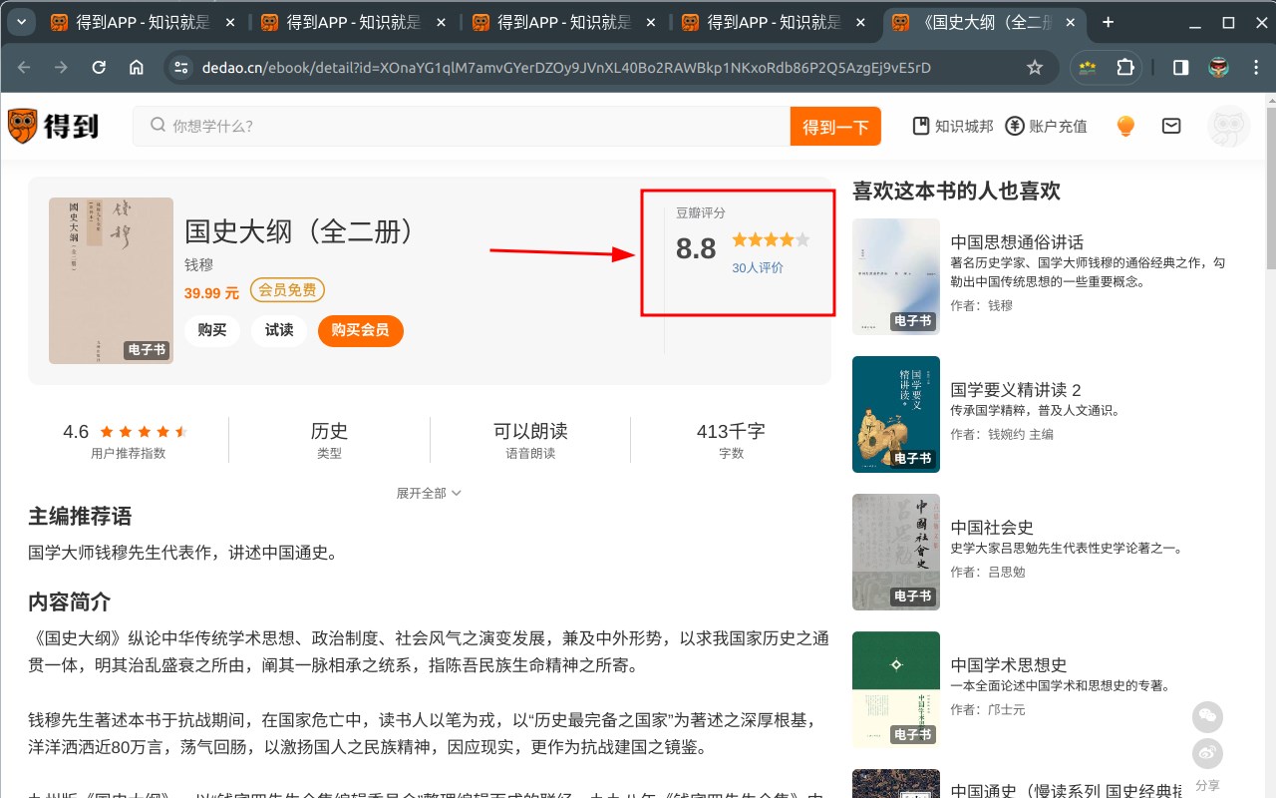Image resolution: width=1276 pixels, height=798 pixels.
Task: Click the 会员免费 badge
Action: (x=287, y=290)
